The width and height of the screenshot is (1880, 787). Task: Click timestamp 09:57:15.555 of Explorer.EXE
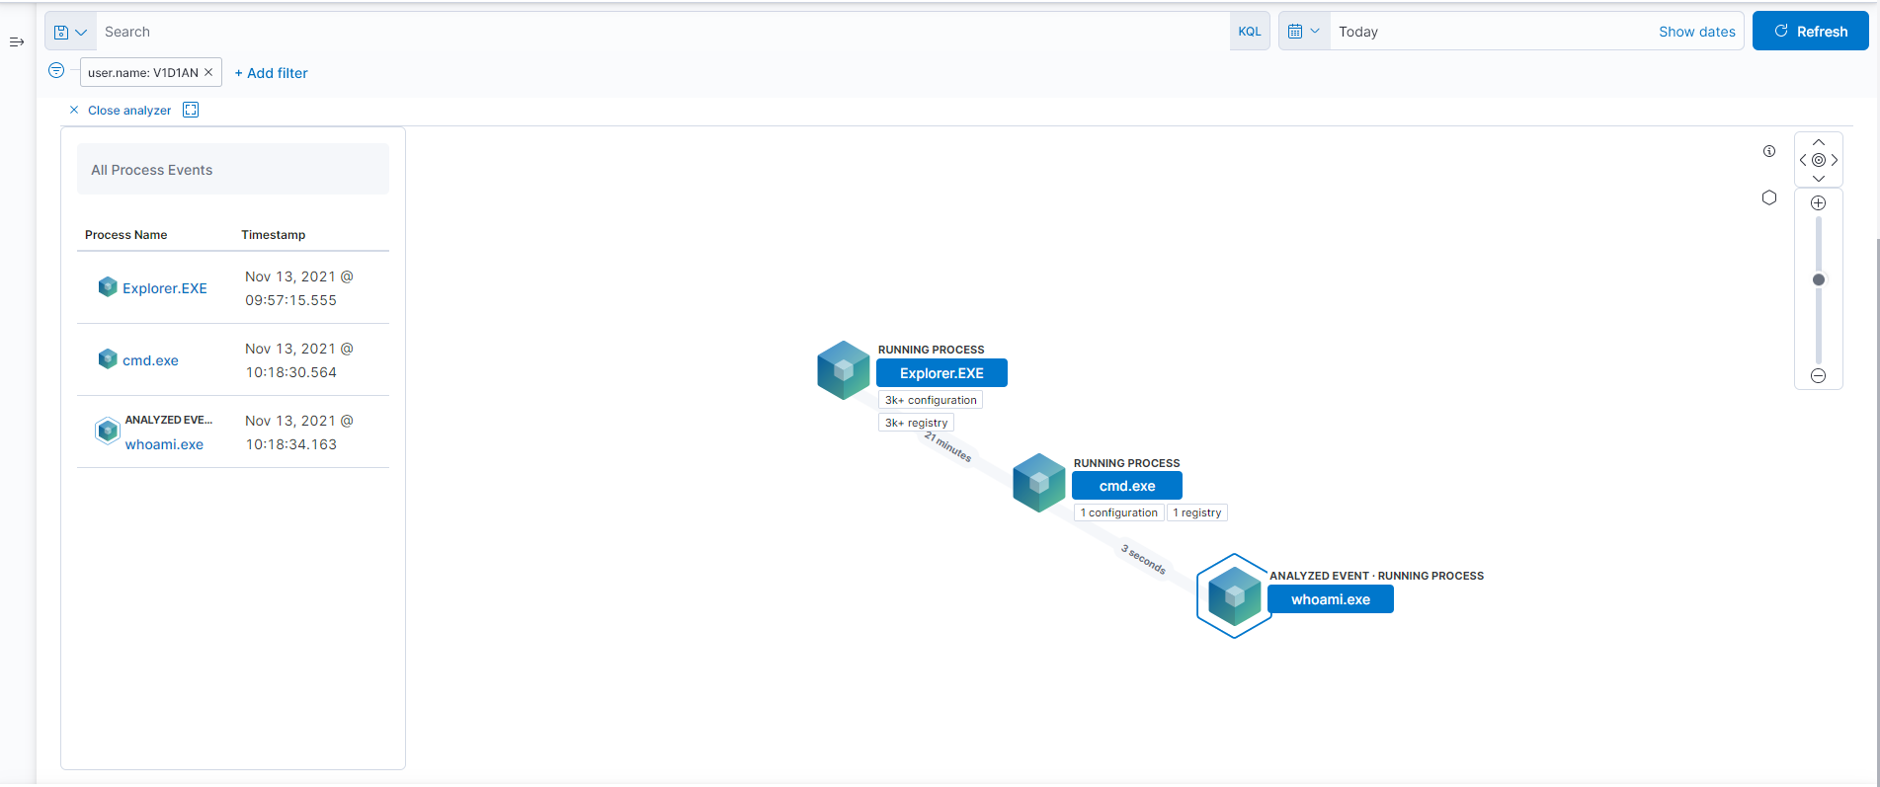[x=299, y=288]
